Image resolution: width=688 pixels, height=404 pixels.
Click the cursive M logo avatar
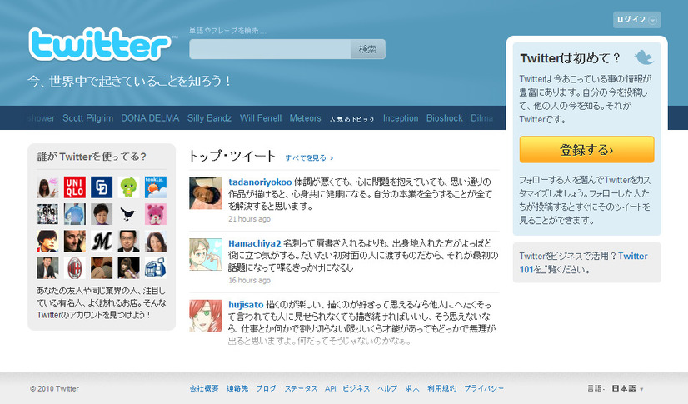[x=102, y=242]
